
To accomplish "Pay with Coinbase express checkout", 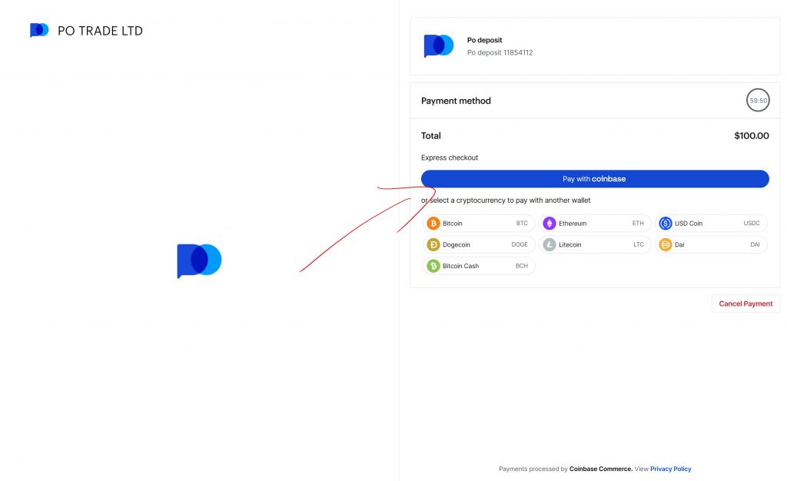I will 595,179.
